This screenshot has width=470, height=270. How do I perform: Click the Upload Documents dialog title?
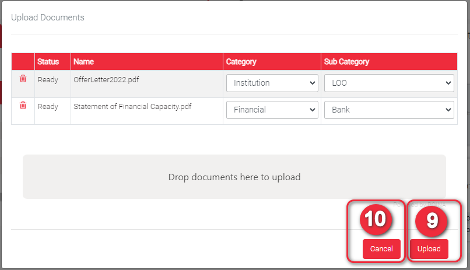pyautogui.click(x=48, y=17)
